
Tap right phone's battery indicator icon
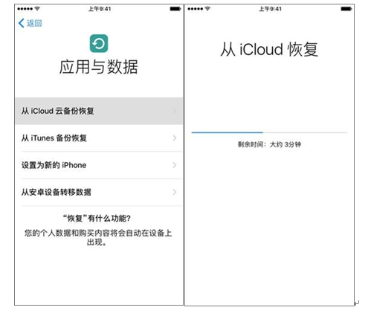click(x=346, y=9)
